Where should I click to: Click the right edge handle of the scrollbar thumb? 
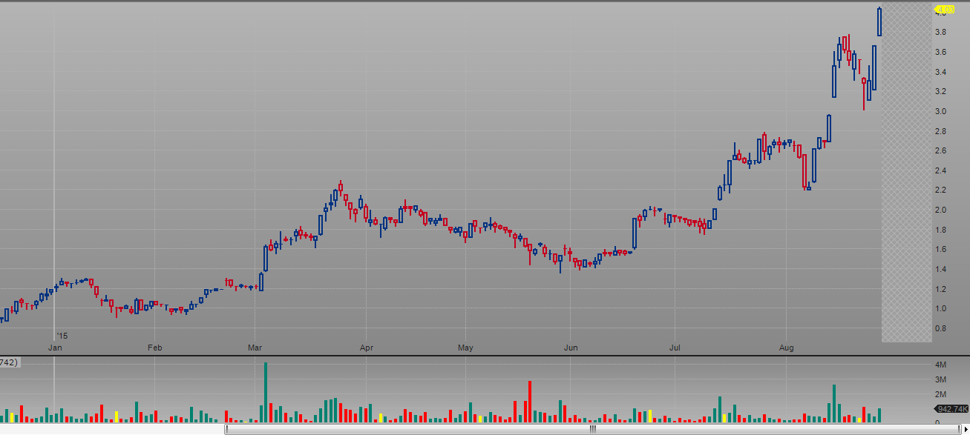957,429
